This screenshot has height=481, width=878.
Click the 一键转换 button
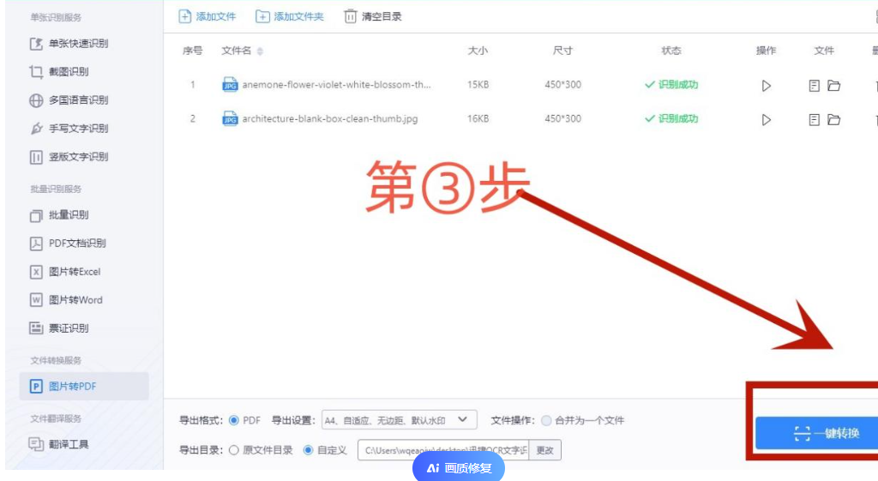[x=817, y=433]
